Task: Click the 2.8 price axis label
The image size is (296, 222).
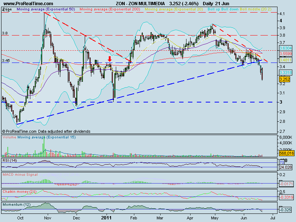Action: (283, 121)
